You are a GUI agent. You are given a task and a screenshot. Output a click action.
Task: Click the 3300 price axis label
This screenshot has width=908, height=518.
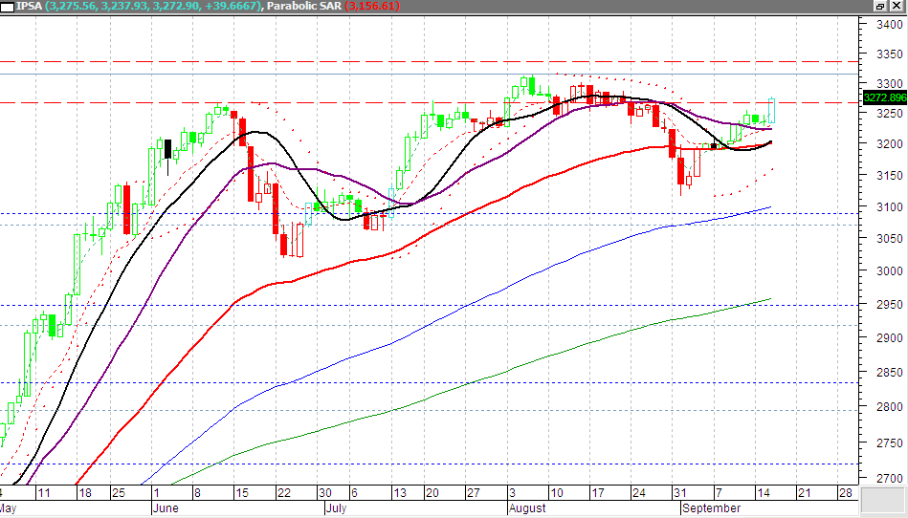[890, 83]
